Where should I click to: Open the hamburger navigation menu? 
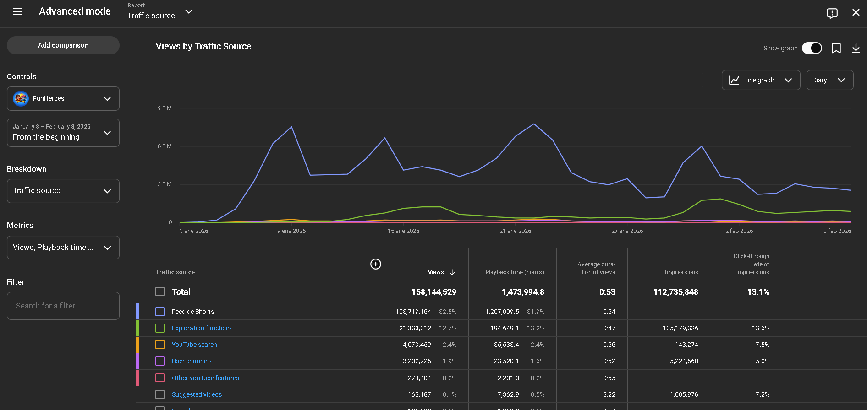17,11
